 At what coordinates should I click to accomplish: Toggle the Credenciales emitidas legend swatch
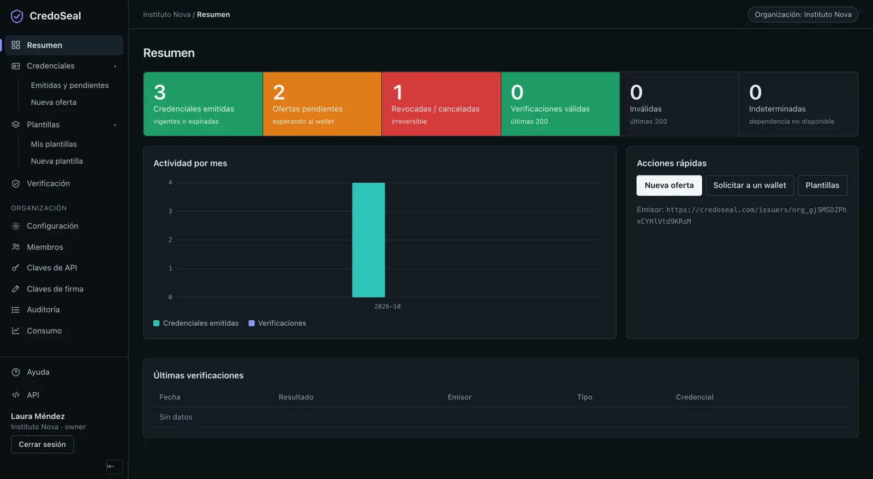tap(157, 324)
